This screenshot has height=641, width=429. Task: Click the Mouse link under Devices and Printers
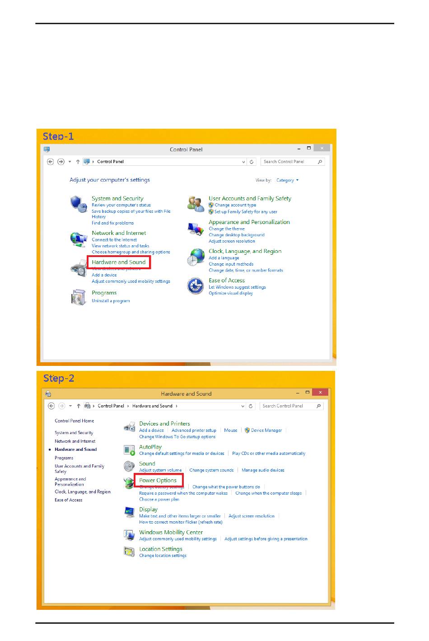(x=231, y=430)
